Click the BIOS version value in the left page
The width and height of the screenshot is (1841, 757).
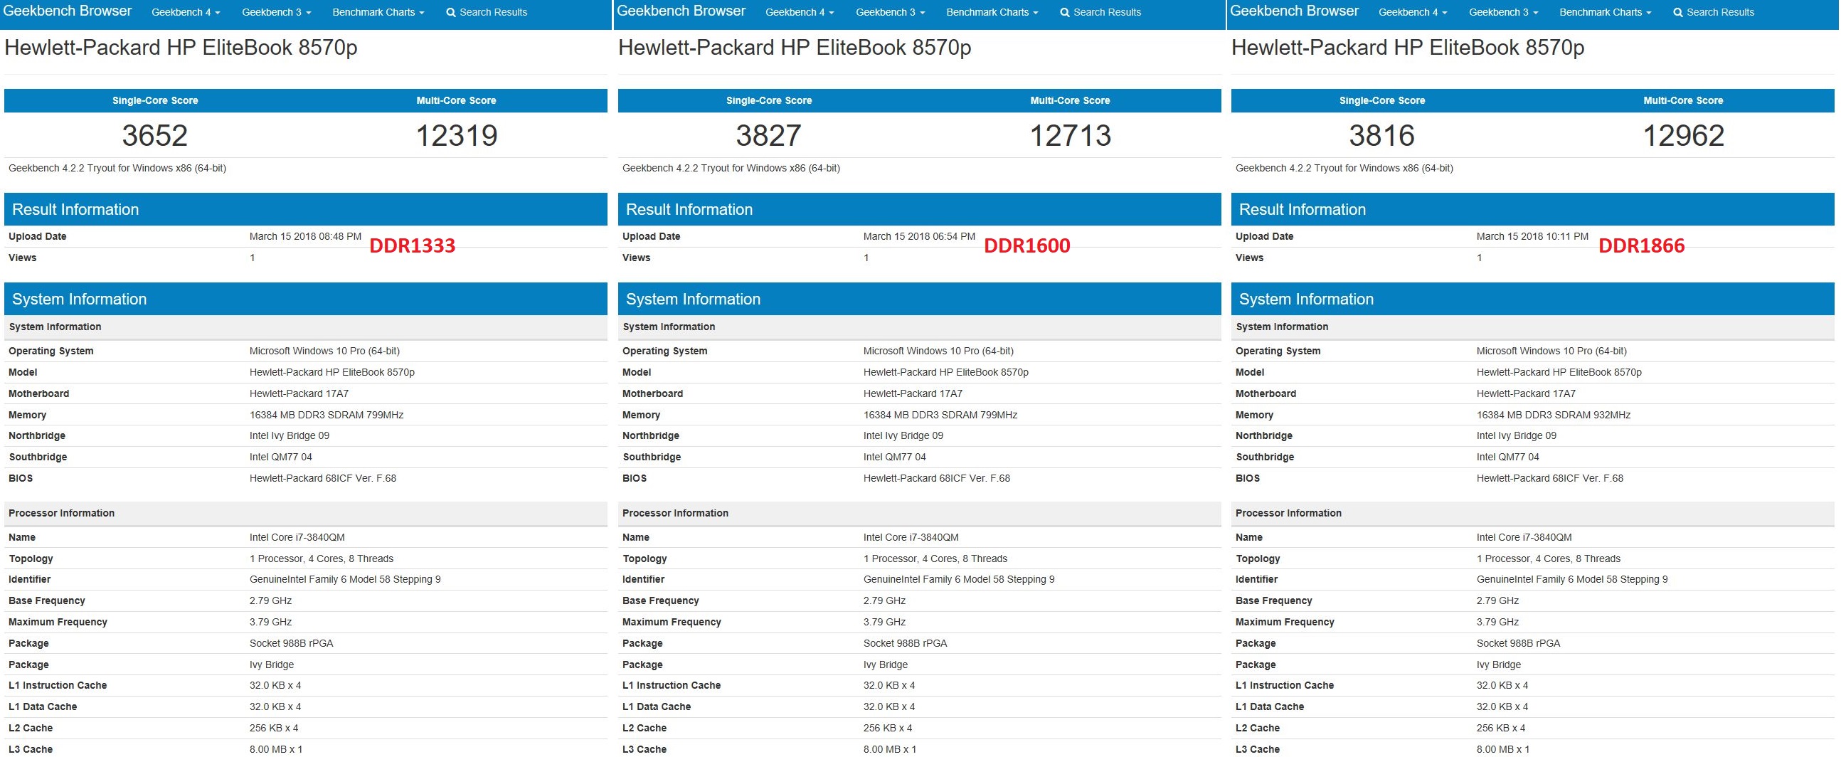(x=323, y=479)
